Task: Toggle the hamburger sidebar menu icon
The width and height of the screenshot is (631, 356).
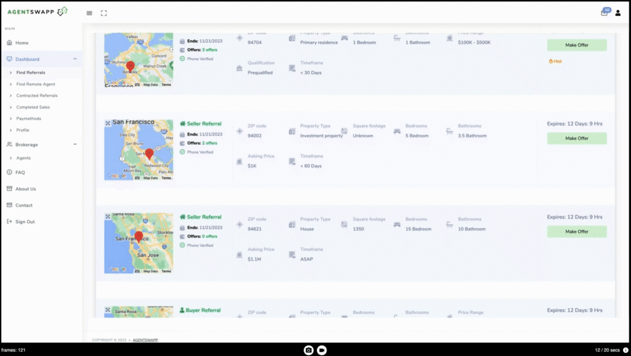Action: pyautogui.click(x=89, y=14)
